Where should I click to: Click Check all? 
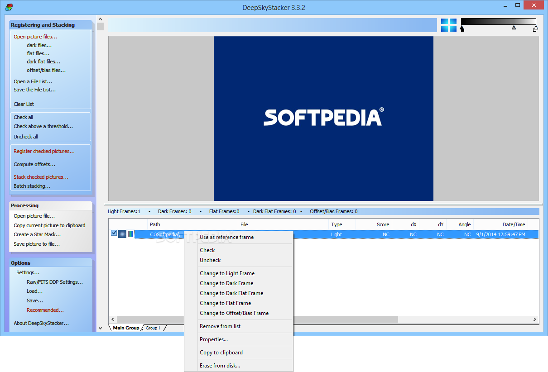(23, 117)
